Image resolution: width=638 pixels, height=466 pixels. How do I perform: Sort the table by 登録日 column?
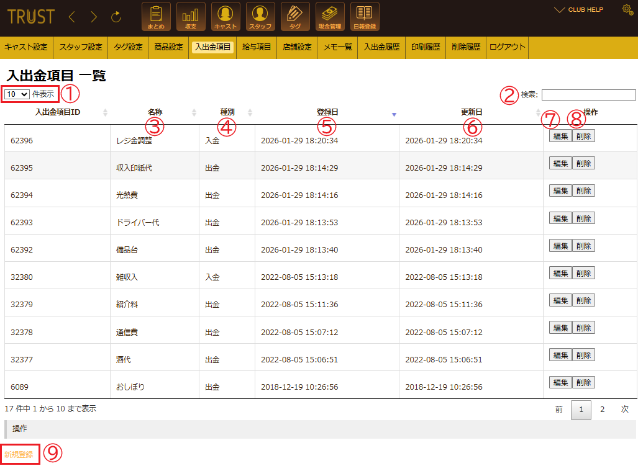(x=327, y=112)
